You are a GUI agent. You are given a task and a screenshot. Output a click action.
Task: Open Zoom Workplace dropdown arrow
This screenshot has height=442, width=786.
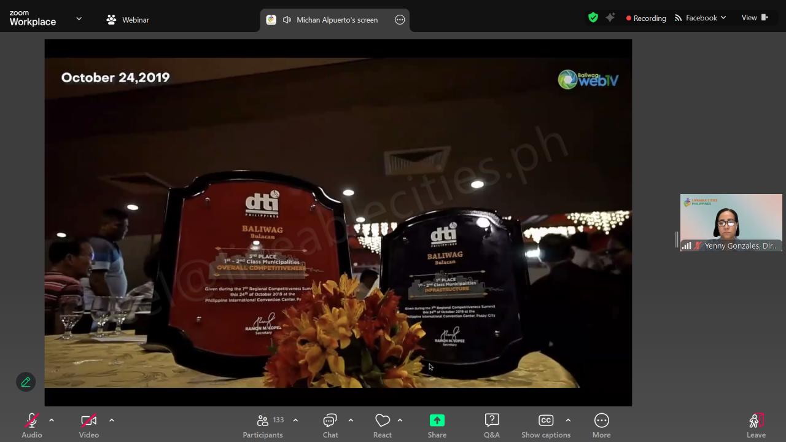click(x=79, y=19)
